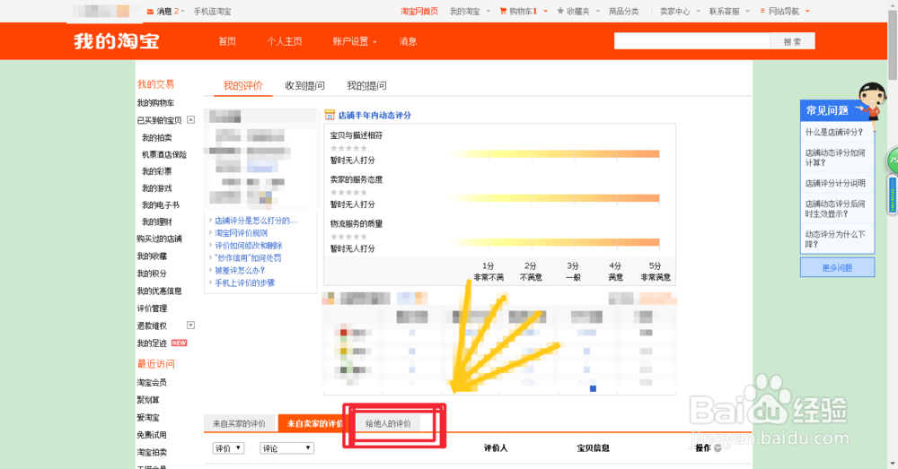The width and height of the screenshot is (898, 469).
Task: Open 评价管理 in sidebar
Action: tap(152, 308)
